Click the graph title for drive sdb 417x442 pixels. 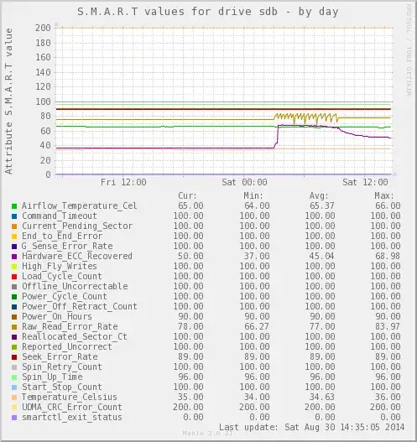click(208, 12)
